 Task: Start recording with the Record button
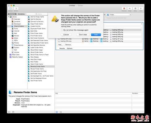124,8
